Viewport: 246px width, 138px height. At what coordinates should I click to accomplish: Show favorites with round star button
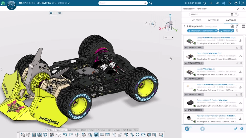[x=202, y=129]
